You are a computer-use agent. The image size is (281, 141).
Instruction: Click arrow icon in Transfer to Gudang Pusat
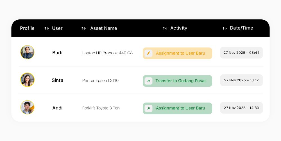coord(149,81)
